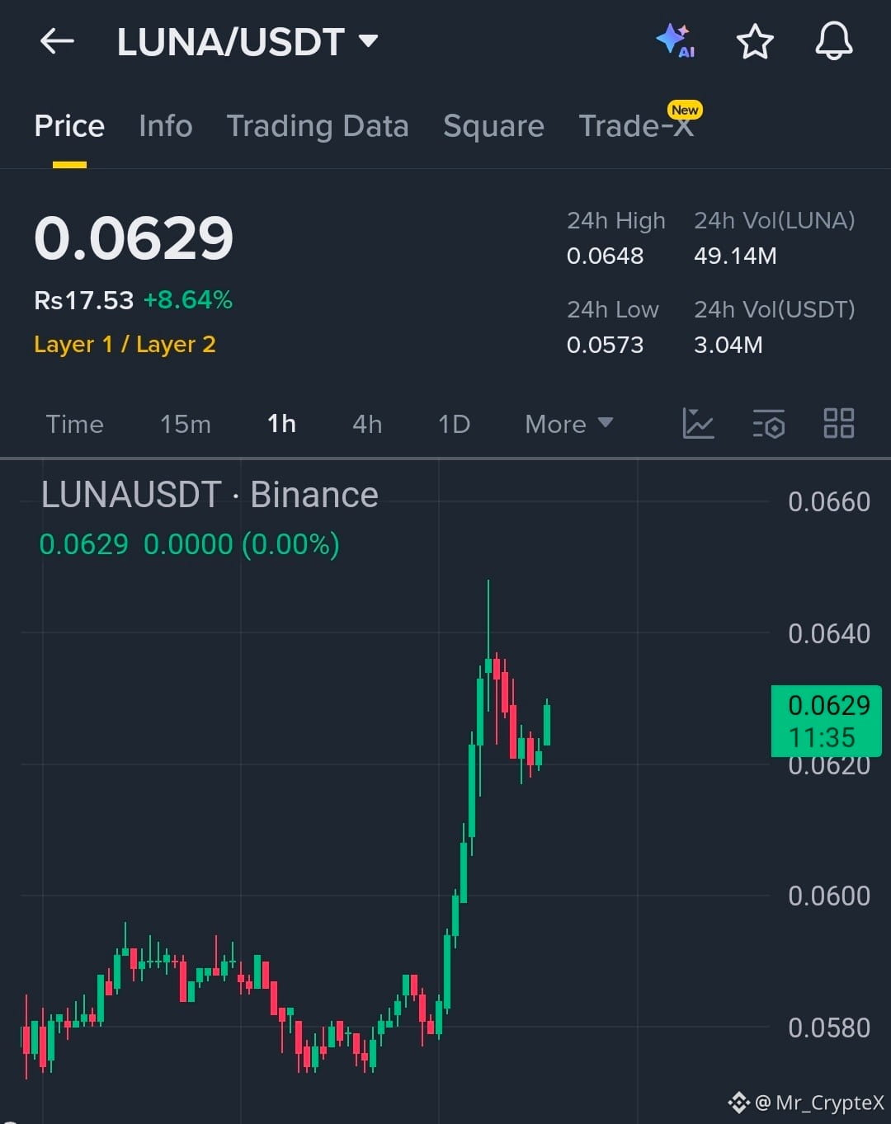The image size is (891, 1124).
Task: Tap the 0.0580 price axis label
Action: pos(828,1028)
